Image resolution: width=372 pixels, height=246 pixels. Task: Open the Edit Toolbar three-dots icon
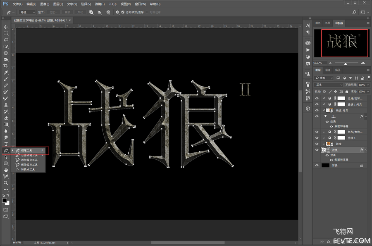coord(6,189)
